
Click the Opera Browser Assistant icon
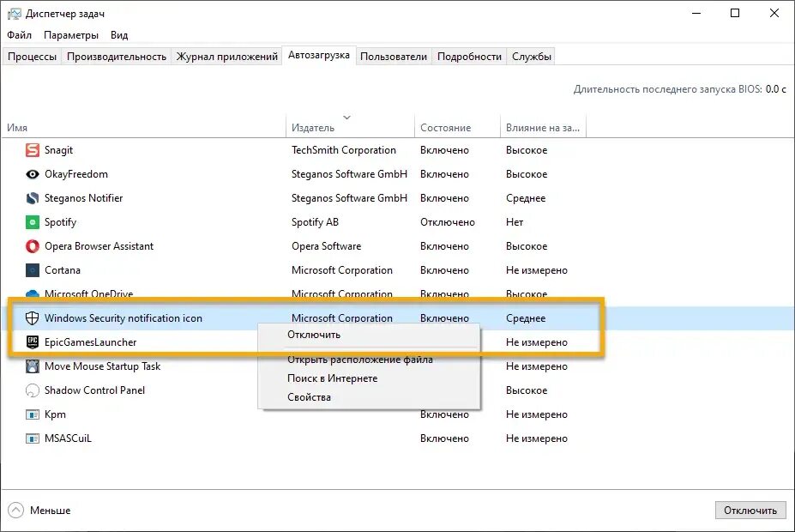pos(33,246)
